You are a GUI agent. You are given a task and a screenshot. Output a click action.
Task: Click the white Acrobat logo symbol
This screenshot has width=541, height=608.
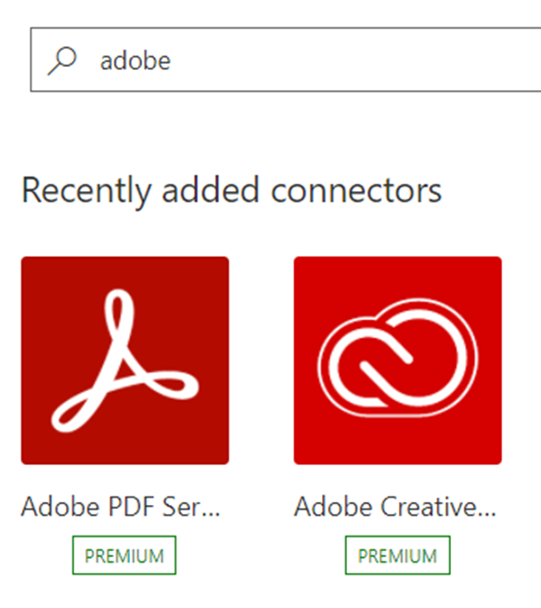tap(124, 360)
